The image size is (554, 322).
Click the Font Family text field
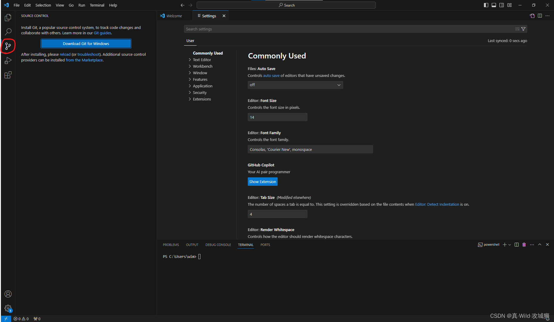(310, 149)
